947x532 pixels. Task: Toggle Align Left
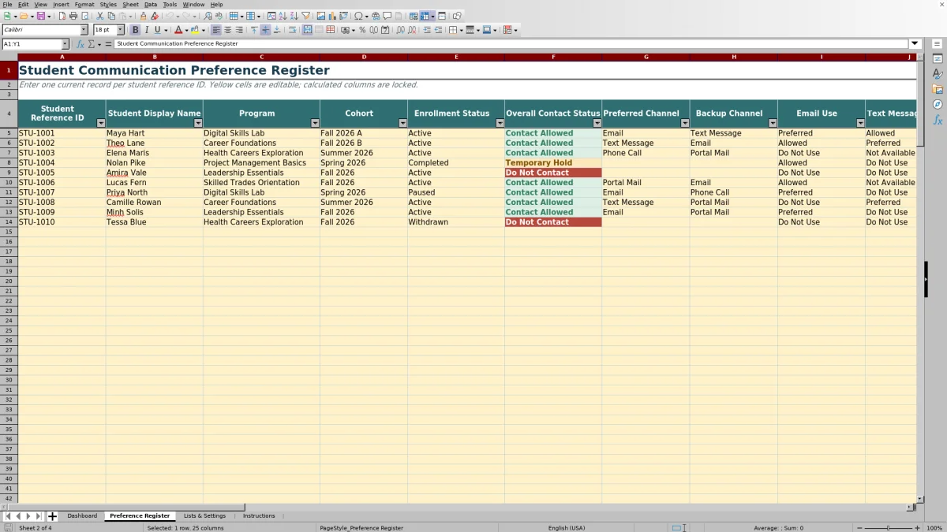pyautogui.click(x=215, y=30)
